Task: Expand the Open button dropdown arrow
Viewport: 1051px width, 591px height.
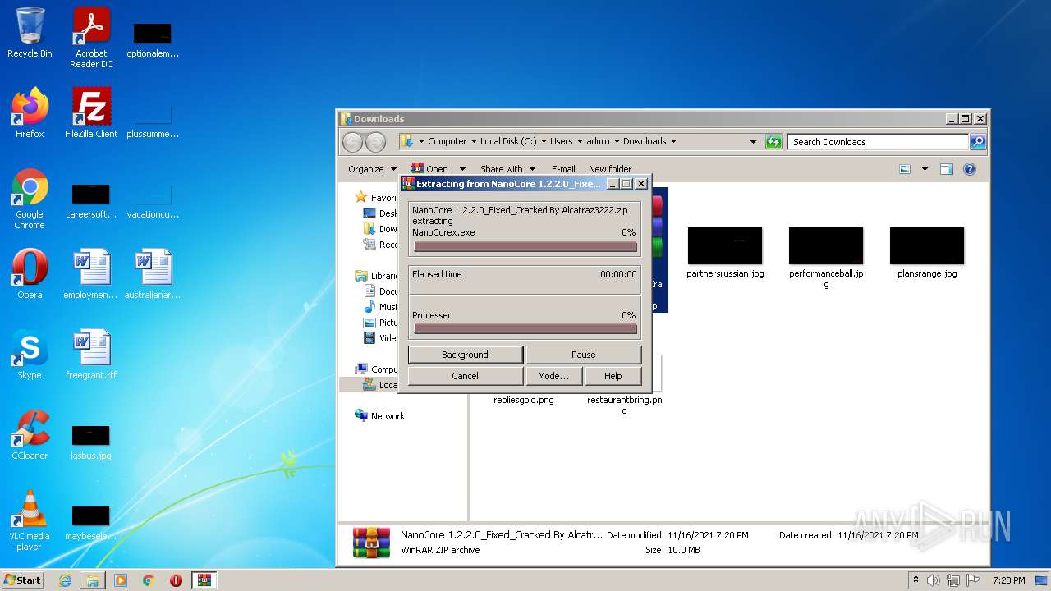Action: pos(462,169)
